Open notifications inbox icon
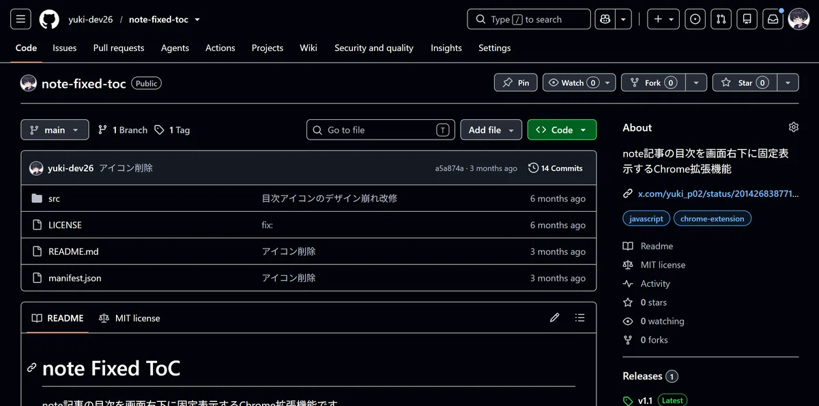 (773, 19)
